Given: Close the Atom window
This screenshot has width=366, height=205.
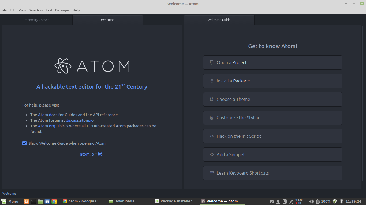Looking at the screenshot, I should pyautogui.click(x=362, y=3).
